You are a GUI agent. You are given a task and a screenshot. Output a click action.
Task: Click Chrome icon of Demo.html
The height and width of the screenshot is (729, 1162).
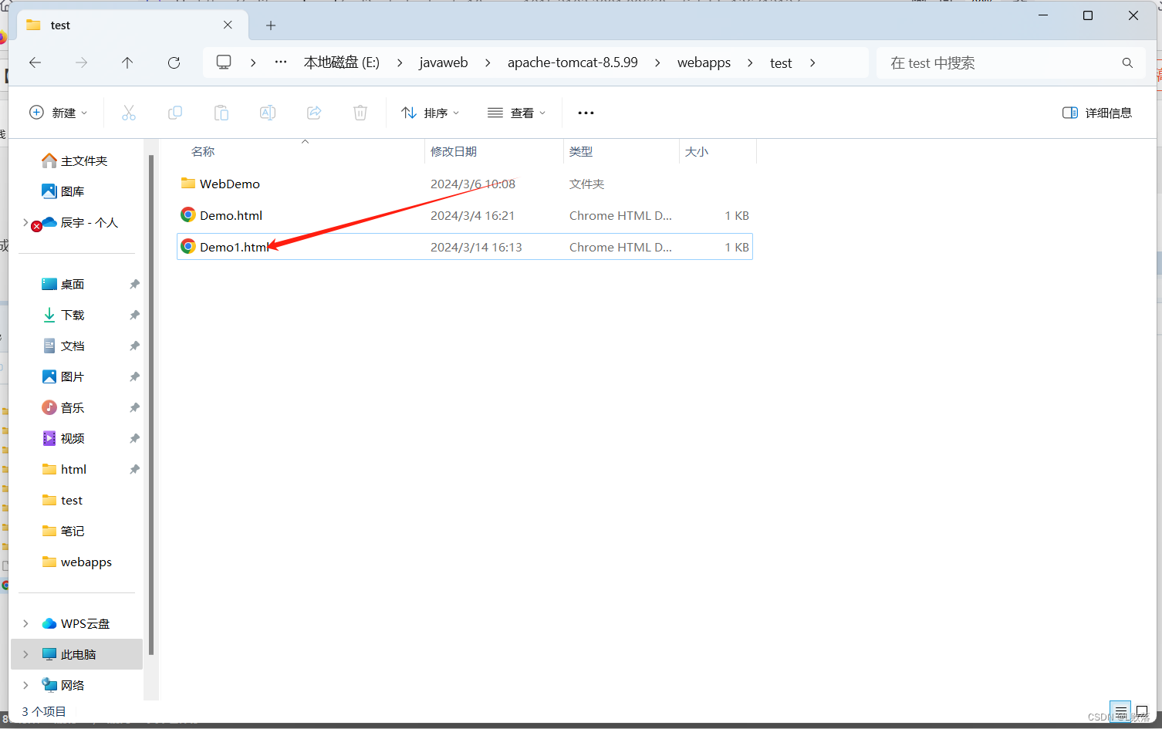(187, 215)
